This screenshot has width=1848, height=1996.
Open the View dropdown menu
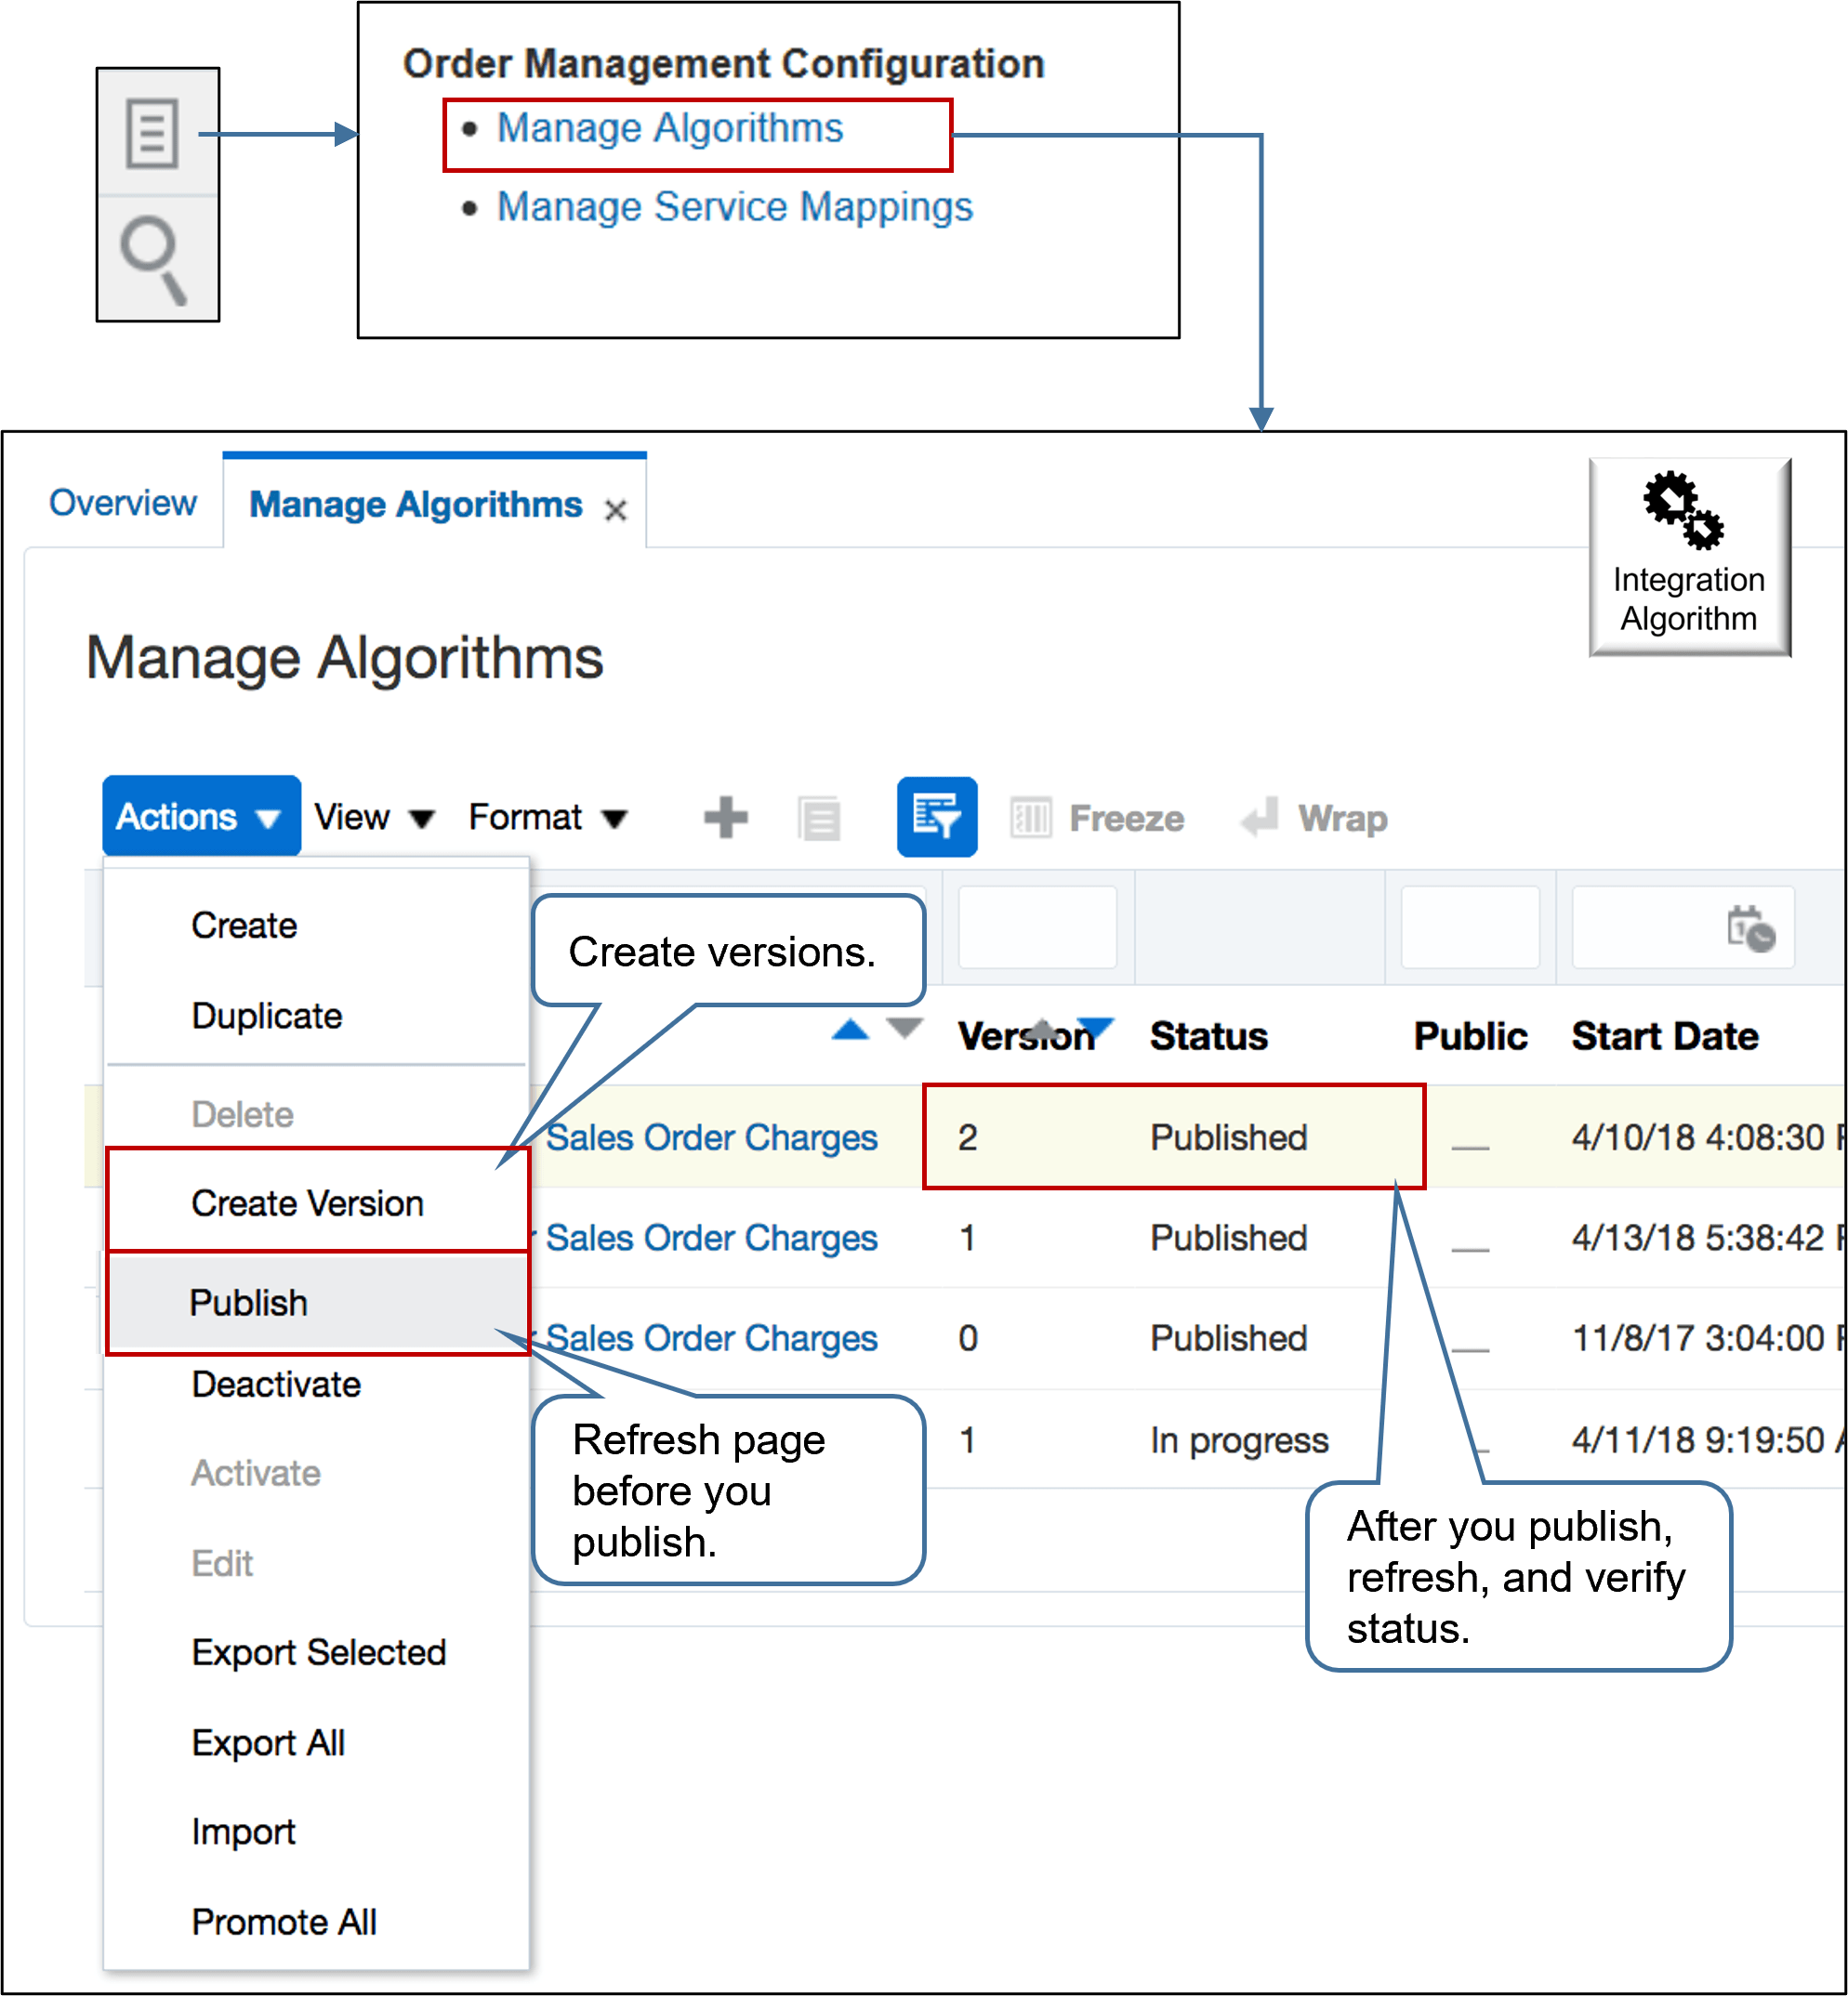click(373, 817)
